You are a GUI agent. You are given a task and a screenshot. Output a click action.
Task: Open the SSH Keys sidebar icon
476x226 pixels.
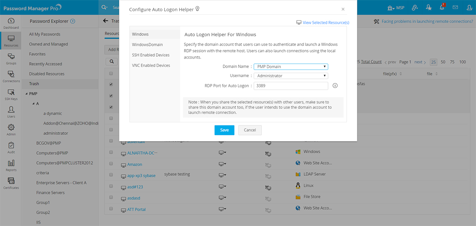pyautogui.click(x=11, y=94)
